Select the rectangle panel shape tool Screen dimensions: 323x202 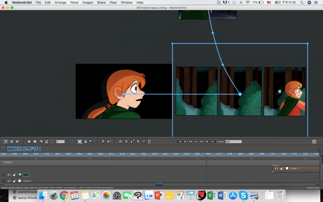[x=29, y=142]
